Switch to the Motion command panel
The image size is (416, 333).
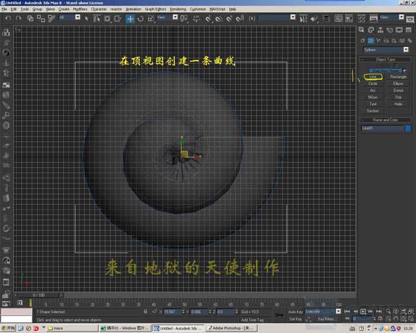390,30
